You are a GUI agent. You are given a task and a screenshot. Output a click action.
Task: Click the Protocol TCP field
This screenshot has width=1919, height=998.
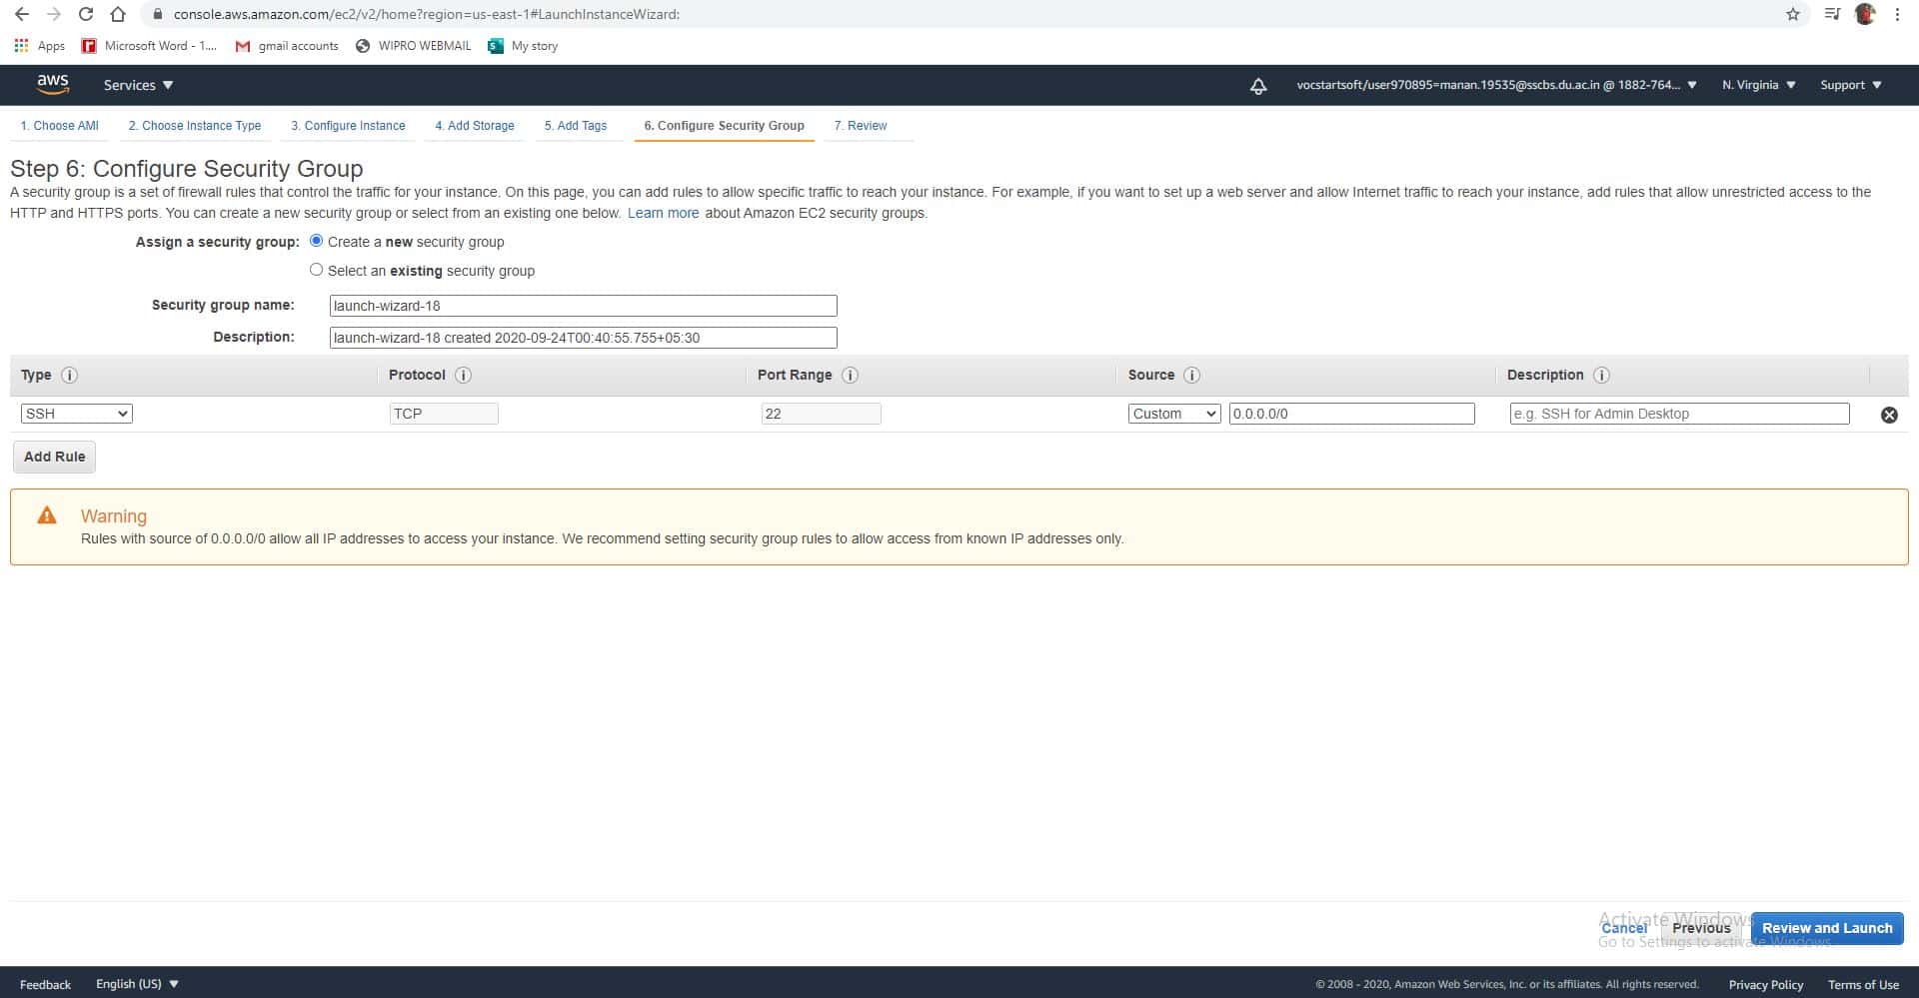pos(444,414)
